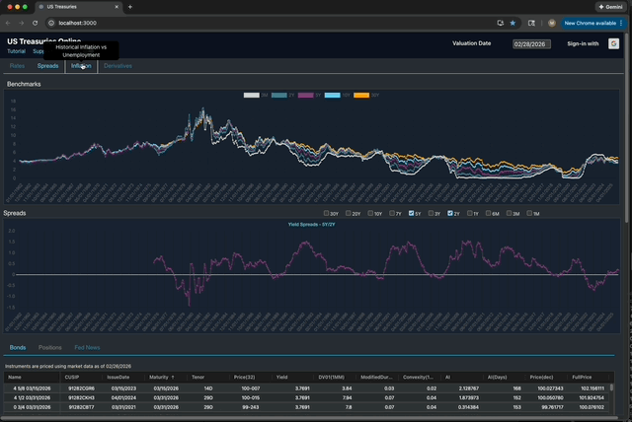This screenshot has height=422, width=632.
Task: Open the Chrome profile avatar icon
Action: [x=551, y=22]
